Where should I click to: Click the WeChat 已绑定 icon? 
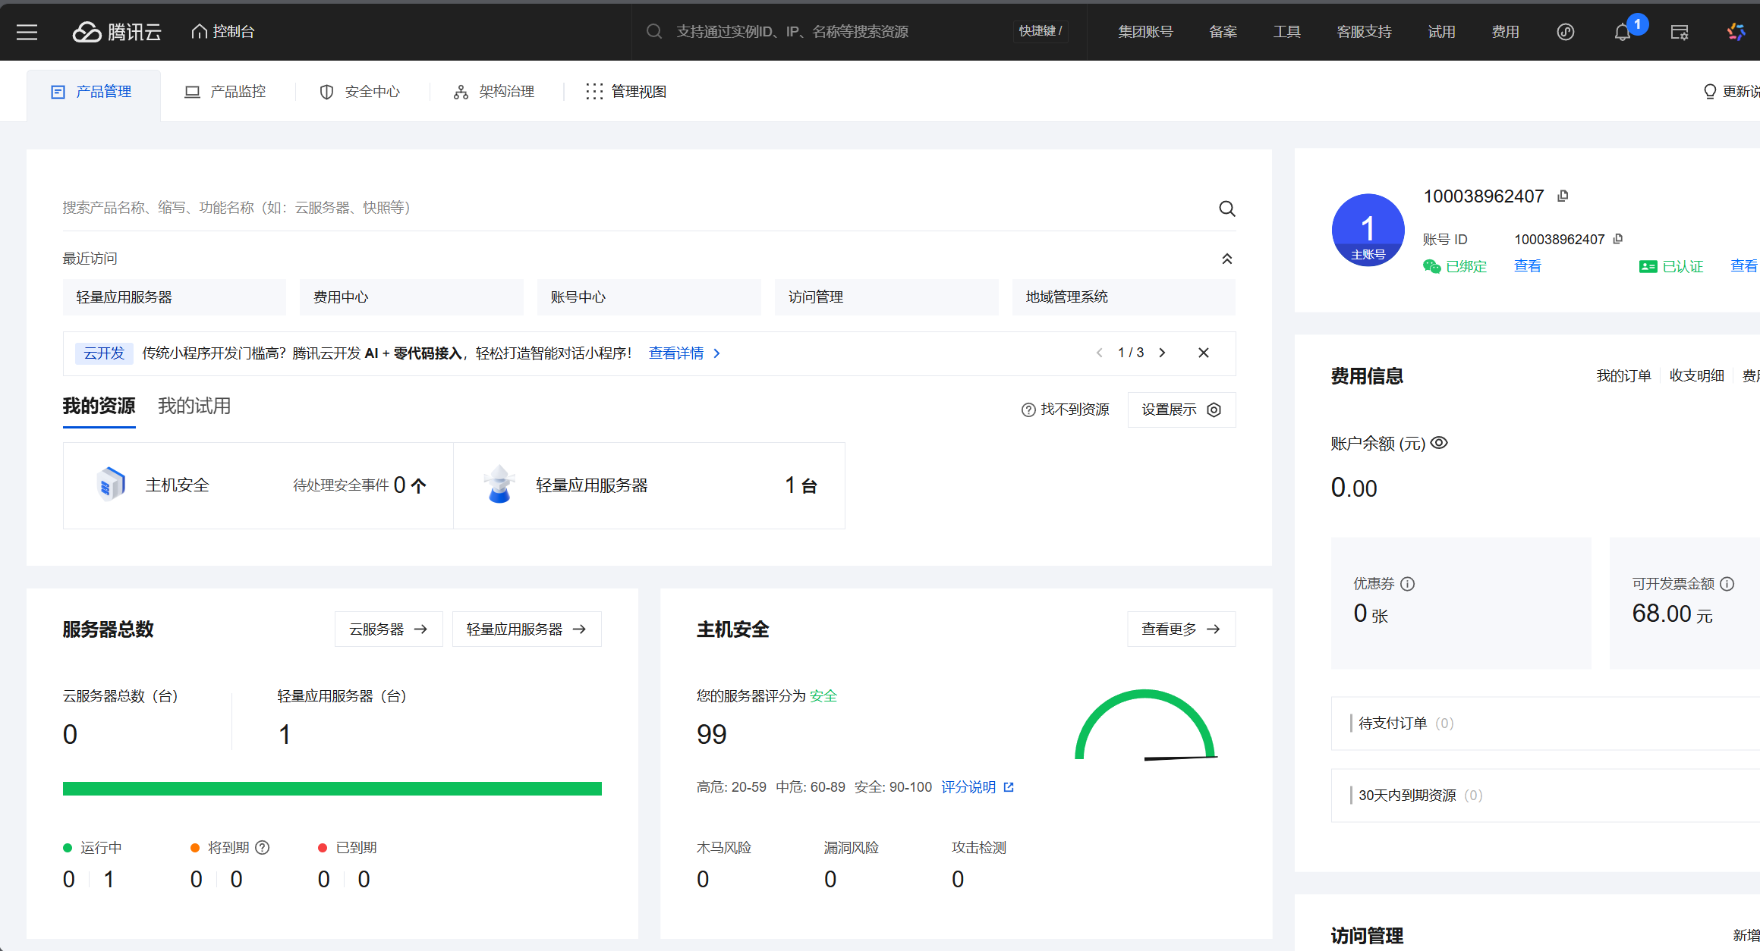tap(1431, 266)
